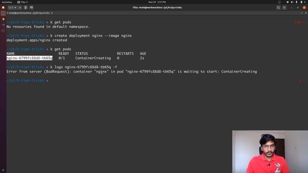Viewport: 308px width, 173px height.
Task: Open the Tilix hamburger menu
Action: [284, 8]
